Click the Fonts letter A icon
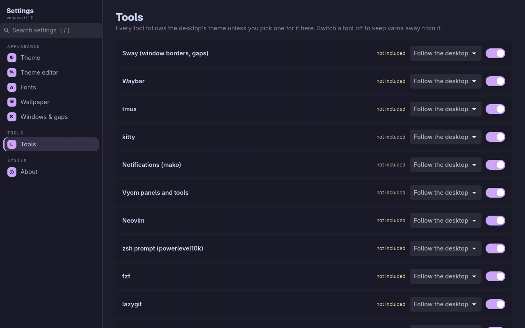525x328 pixels. [12, 87]
